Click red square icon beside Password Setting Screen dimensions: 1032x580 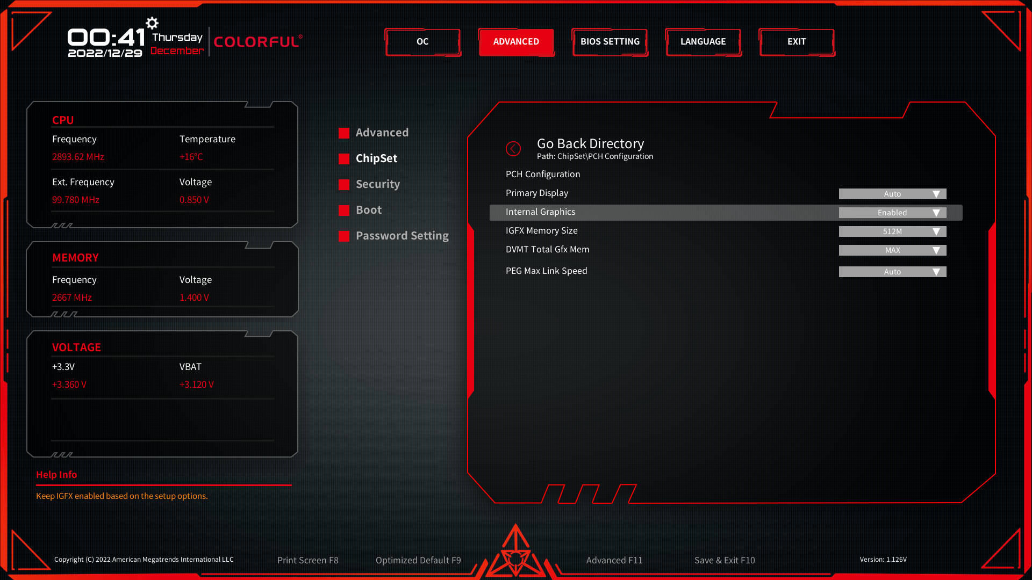click(x=344, y=236)
